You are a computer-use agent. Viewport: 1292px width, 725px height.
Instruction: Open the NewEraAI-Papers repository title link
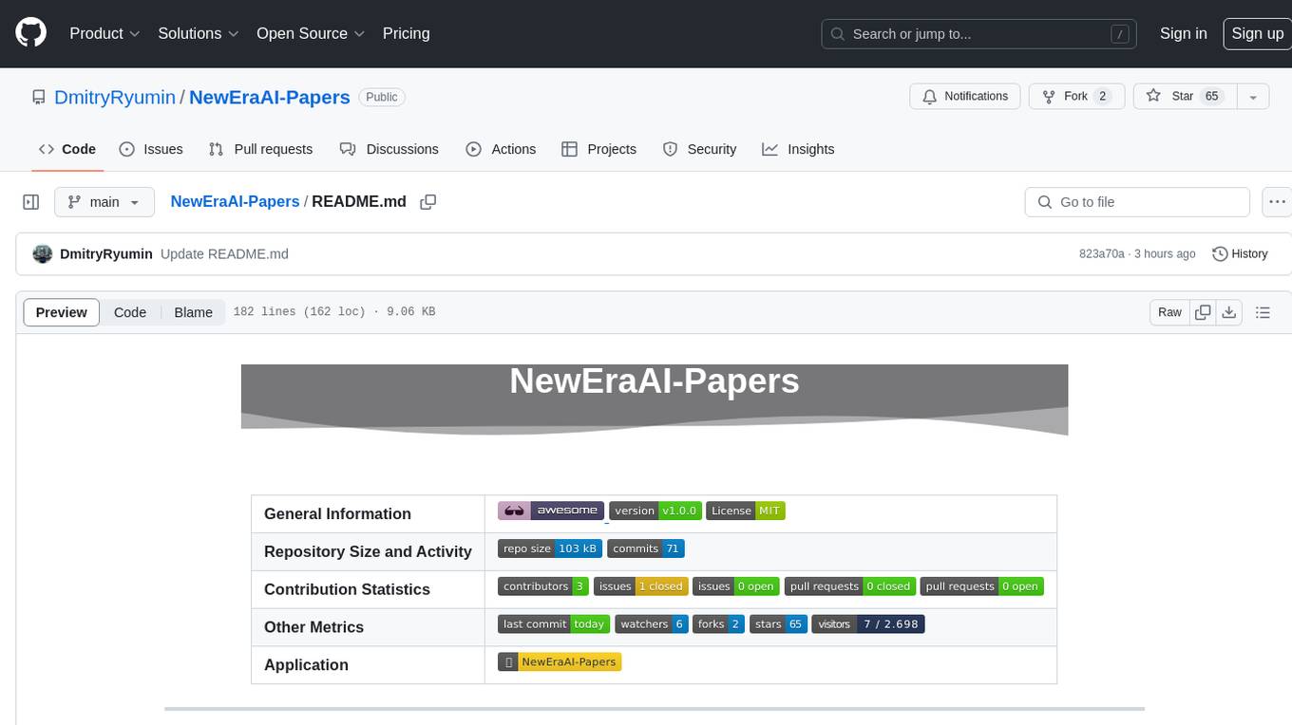click(x=270, y=97)
